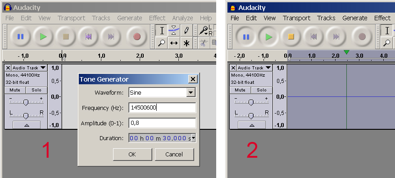Click Cancel in Tone Generator dialog

pos(174,154)
